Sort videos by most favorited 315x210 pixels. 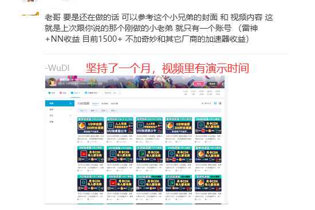[115, 104]
